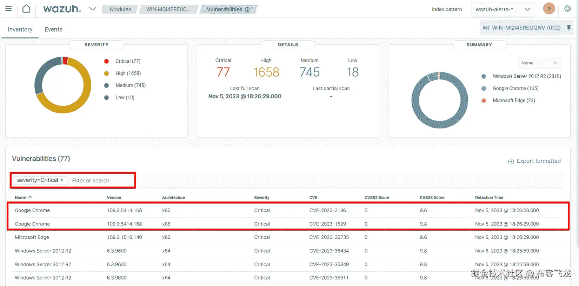Click the Last full scan date
The image size is (579, 286).
click(x=245, y=96)
